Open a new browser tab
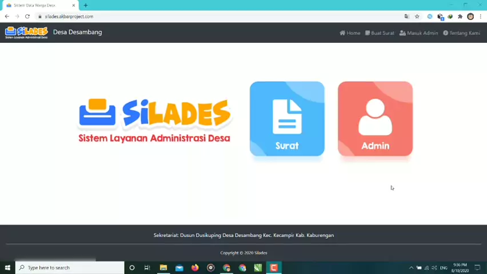 (x=86, y=5)
